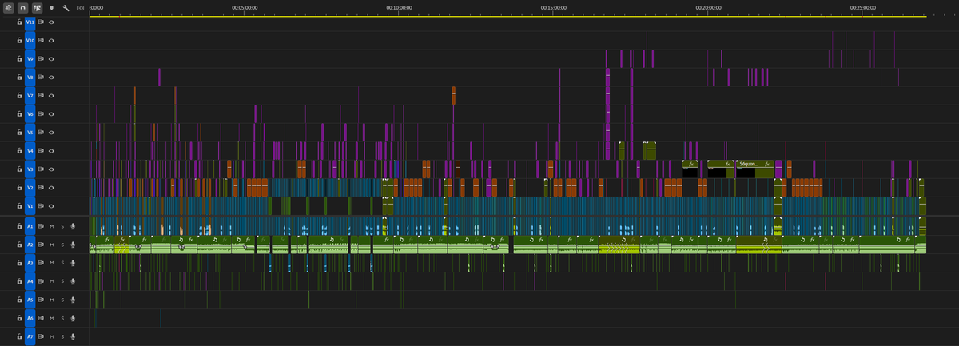Toggle insert sequences as nests button
Viewport: 959px width, 346px height.
pos(8,7)
